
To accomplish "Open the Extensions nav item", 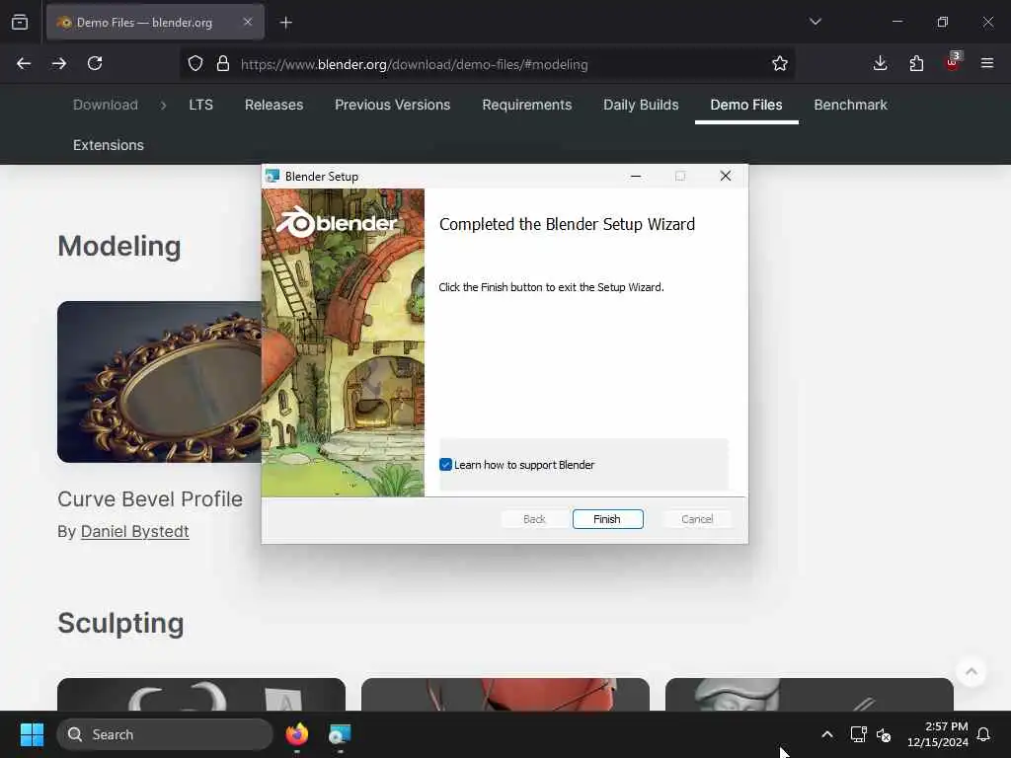I will pos(109,145).
